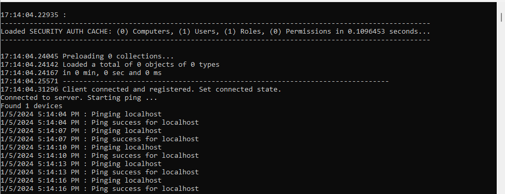Click the 5:14:16 PM Pinging localhost line
Screen dimensions: 505x194
click(x=81, y=181)
